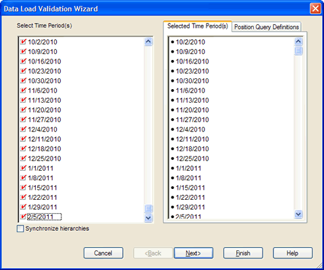Select 1/1/2011 in Selected Time Periods list
The width and height of the screenshot is (324, 270).
point(188,168)
